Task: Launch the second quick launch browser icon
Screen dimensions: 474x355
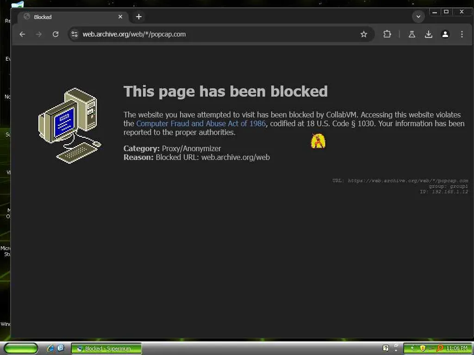Action: 61,348
